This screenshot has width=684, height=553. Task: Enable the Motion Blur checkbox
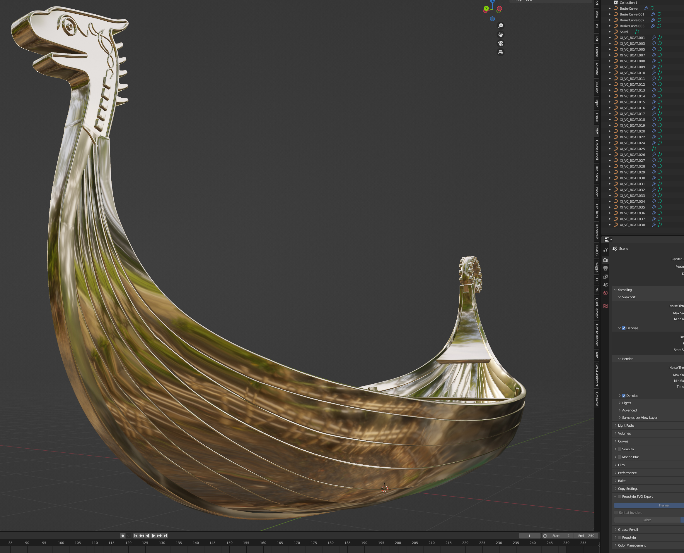(x=620, y=457)
